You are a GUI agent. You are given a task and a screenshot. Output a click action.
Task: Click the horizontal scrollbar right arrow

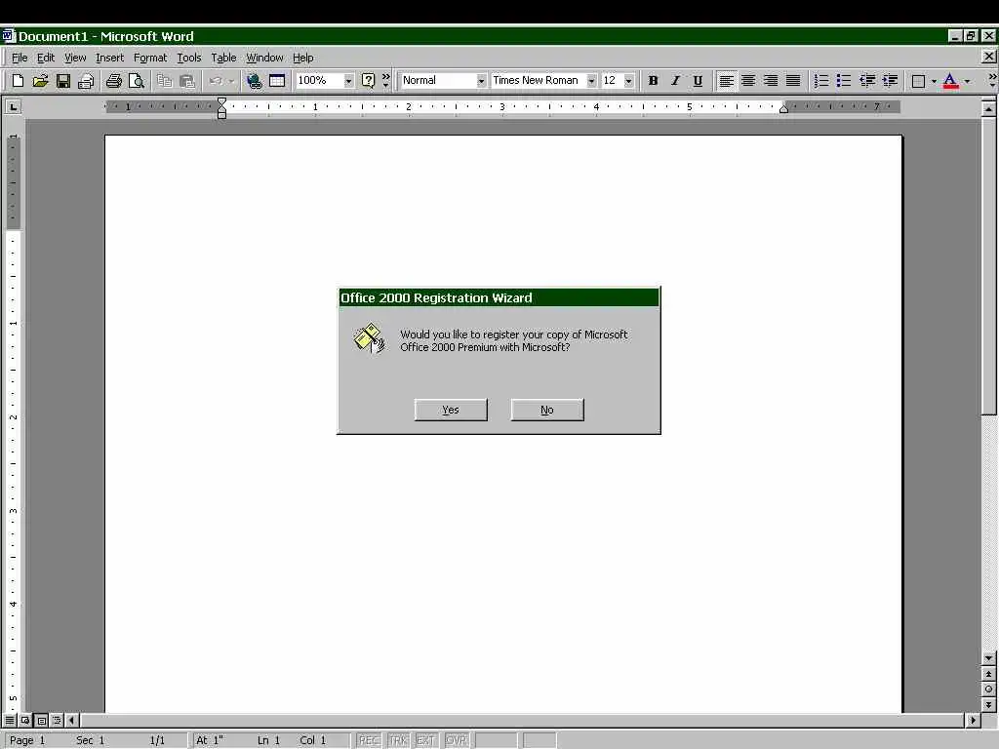(973, 721)
